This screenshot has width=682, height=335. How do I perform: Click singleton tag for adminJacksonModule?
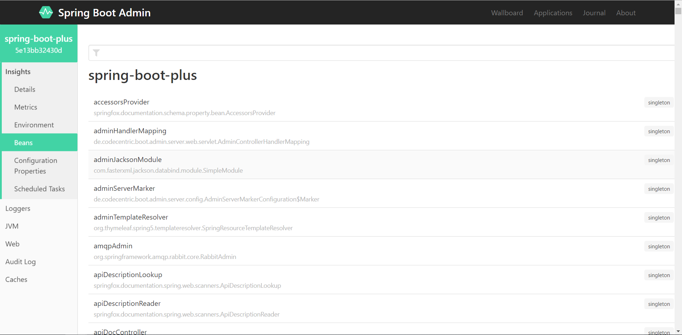pos(659,160)
